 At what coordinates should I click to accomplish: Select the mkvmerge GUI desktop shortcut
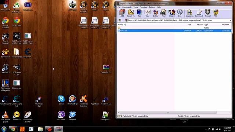tap(39, 102)
